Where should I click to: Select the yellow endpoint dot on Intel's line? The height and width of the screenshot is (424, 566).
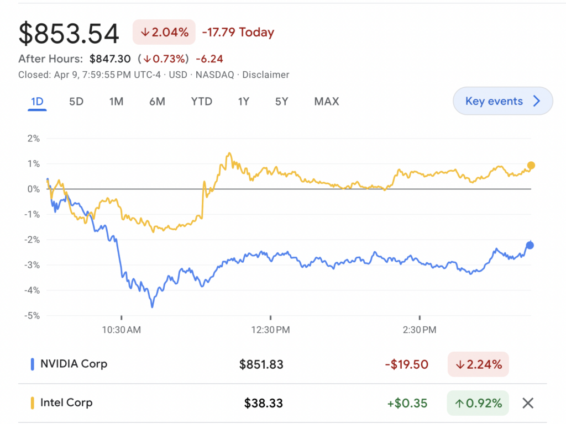(531, 165)
